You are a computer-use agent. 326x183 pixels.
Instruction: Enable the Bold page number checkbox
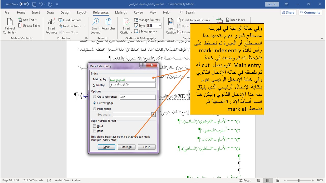pyautogui.click(x=95, y=126)
